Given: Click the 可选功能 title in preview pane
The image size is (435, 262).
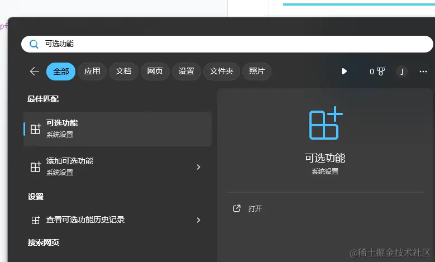Looking at the screenshot, I should [x=325, y=158].
